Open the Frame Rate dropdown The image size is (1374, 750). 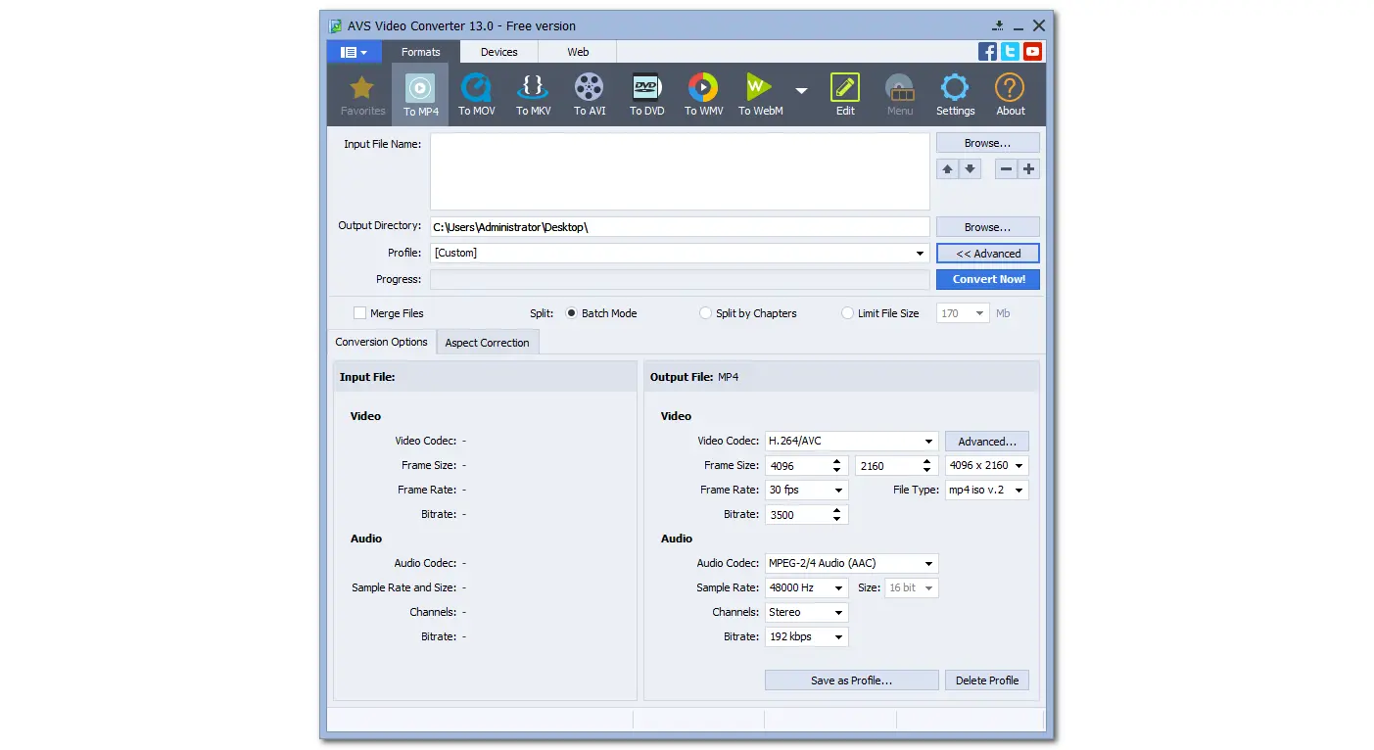(806, 490)
